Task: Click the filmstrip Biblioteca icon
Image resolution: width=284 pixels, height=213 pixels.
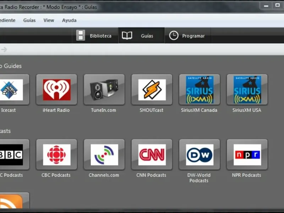Action: tap(81, 35)
